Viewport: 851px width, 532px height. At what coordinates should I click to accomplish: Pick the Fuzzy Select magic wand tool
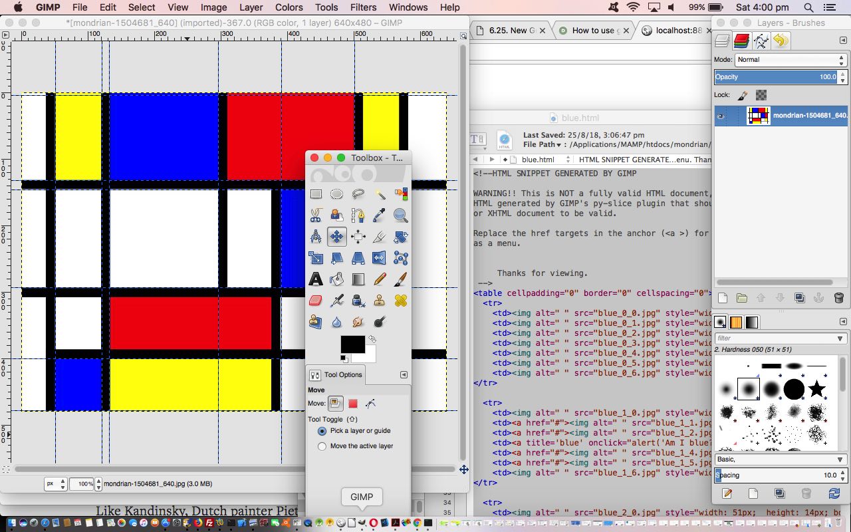coord(380,194)
